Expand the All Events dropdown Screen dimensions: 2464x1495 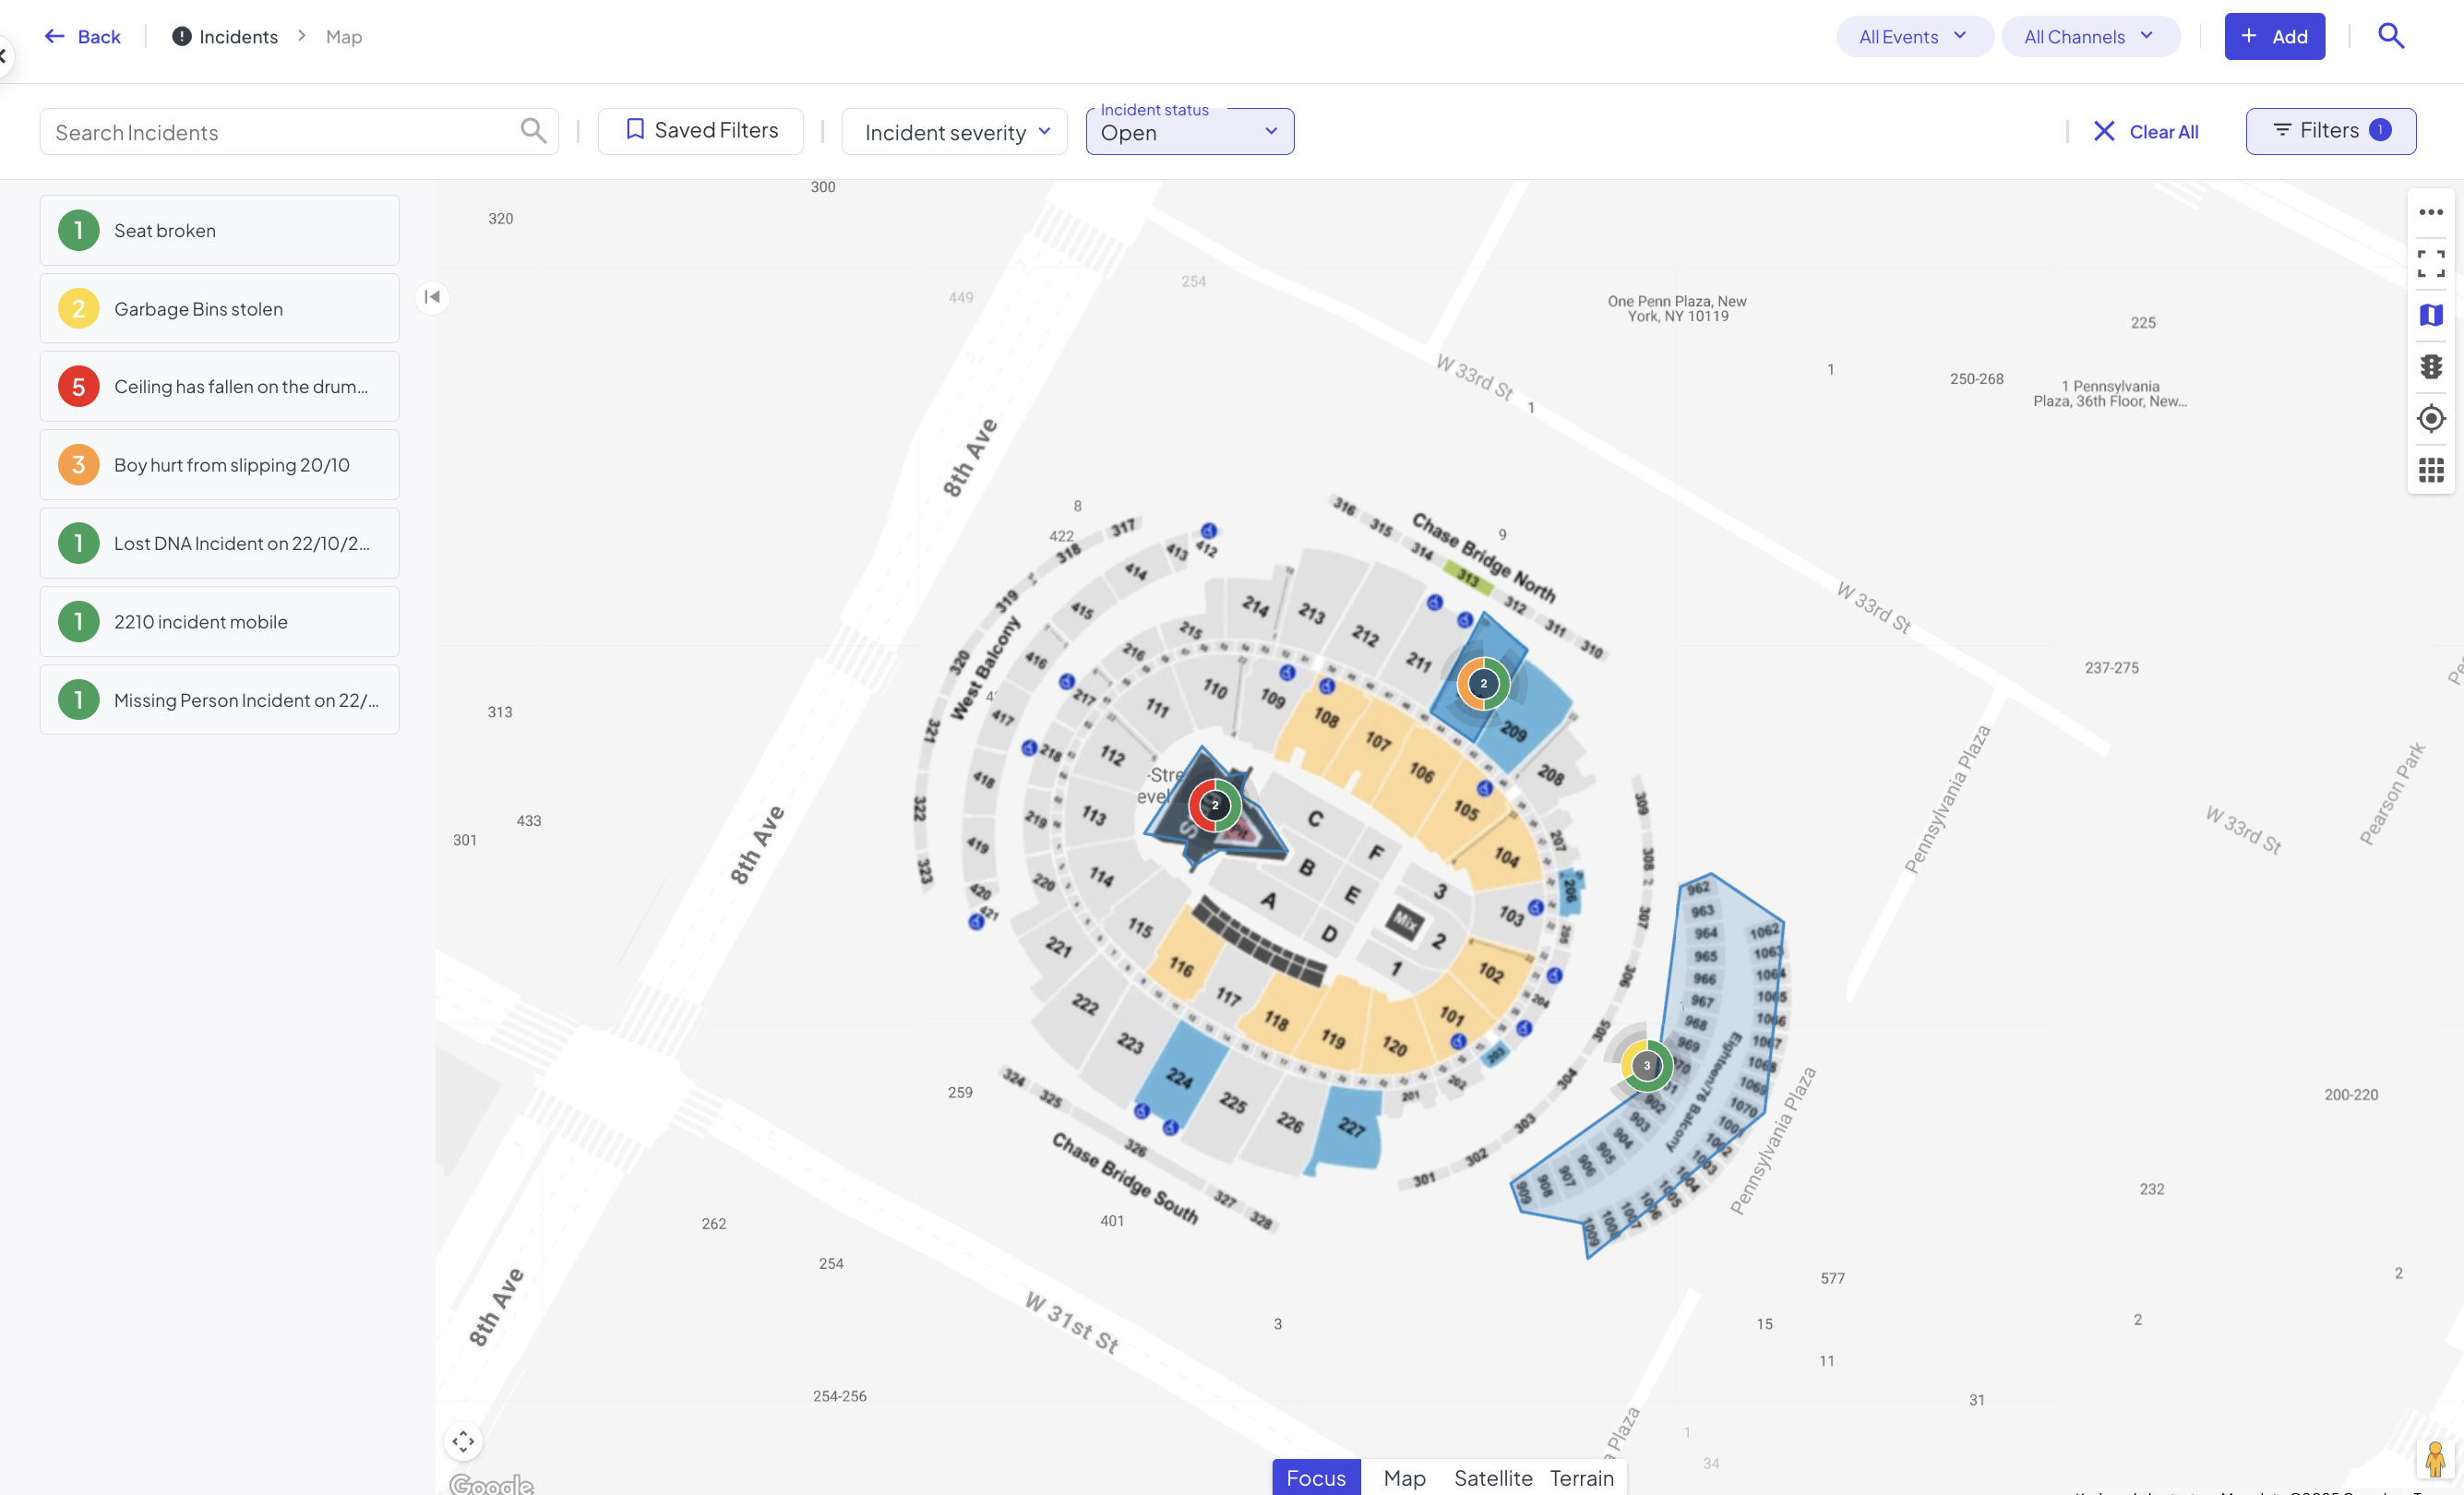coord(1914,37)
